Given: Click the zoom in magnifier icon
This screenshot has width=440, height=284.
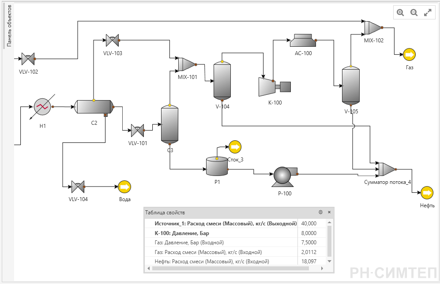Looking at the screenshot, I should pos(400,13).
